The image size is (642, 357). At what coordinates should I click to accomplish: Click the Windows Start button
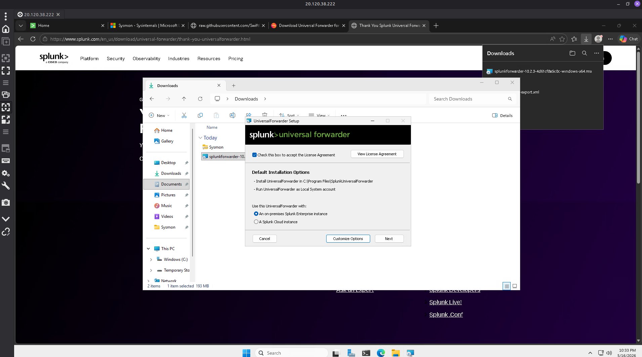click(246, 353)
